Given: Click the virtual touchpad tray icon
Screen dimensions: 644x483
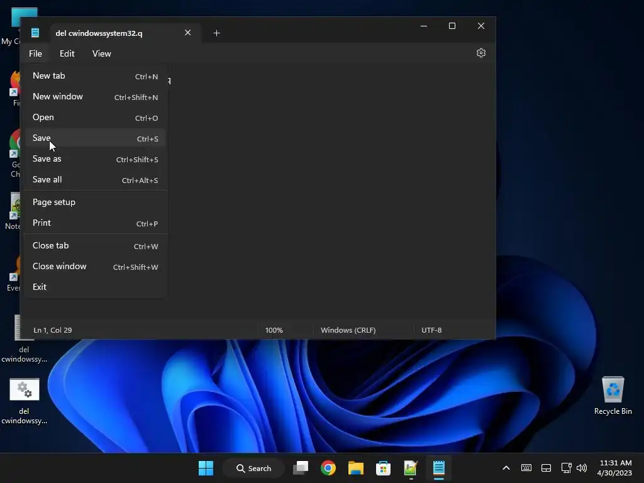Looking at the screenshot, I should pyautogui.click(x=547, y=468).
